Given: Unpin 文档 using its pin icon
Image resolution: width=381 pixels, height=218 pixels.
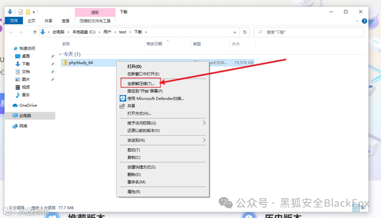Looking at the screenshot, I should click(53, 72).
